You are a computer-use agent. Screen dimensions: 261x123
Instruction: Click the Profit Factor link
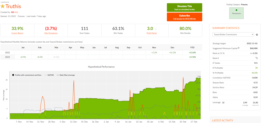click(x=152, y=33)
